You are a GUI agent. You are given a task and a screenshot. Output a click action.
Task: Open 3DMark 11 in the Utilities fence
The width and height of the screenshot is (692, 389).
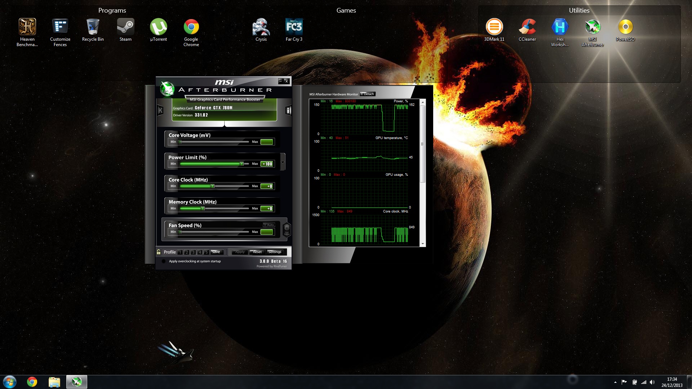(494, 30)
